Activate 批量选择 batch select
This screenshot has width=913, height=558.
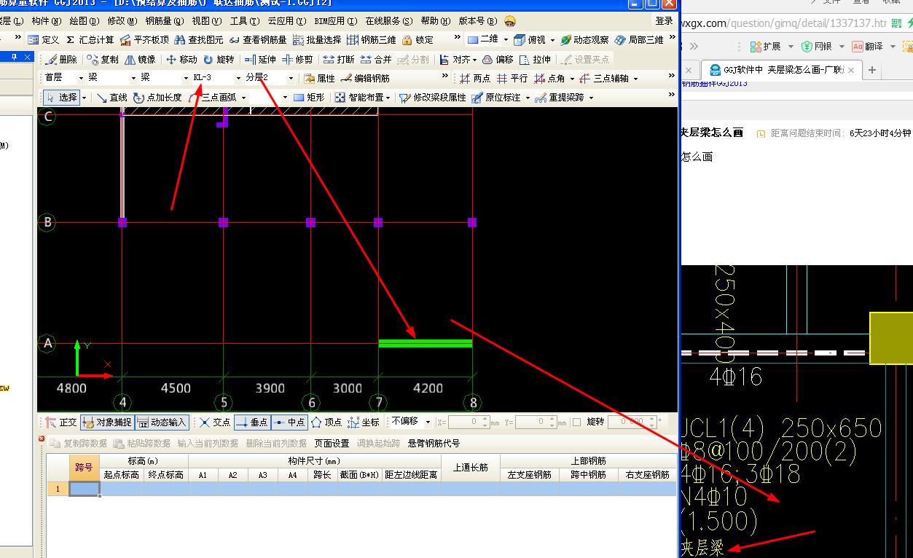coord(317,40)
